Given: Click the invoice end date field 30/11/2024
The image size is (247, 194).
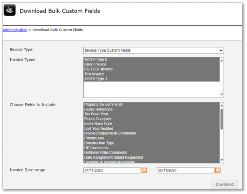Looking at the screenshot, I should click(x=186, y=170).
